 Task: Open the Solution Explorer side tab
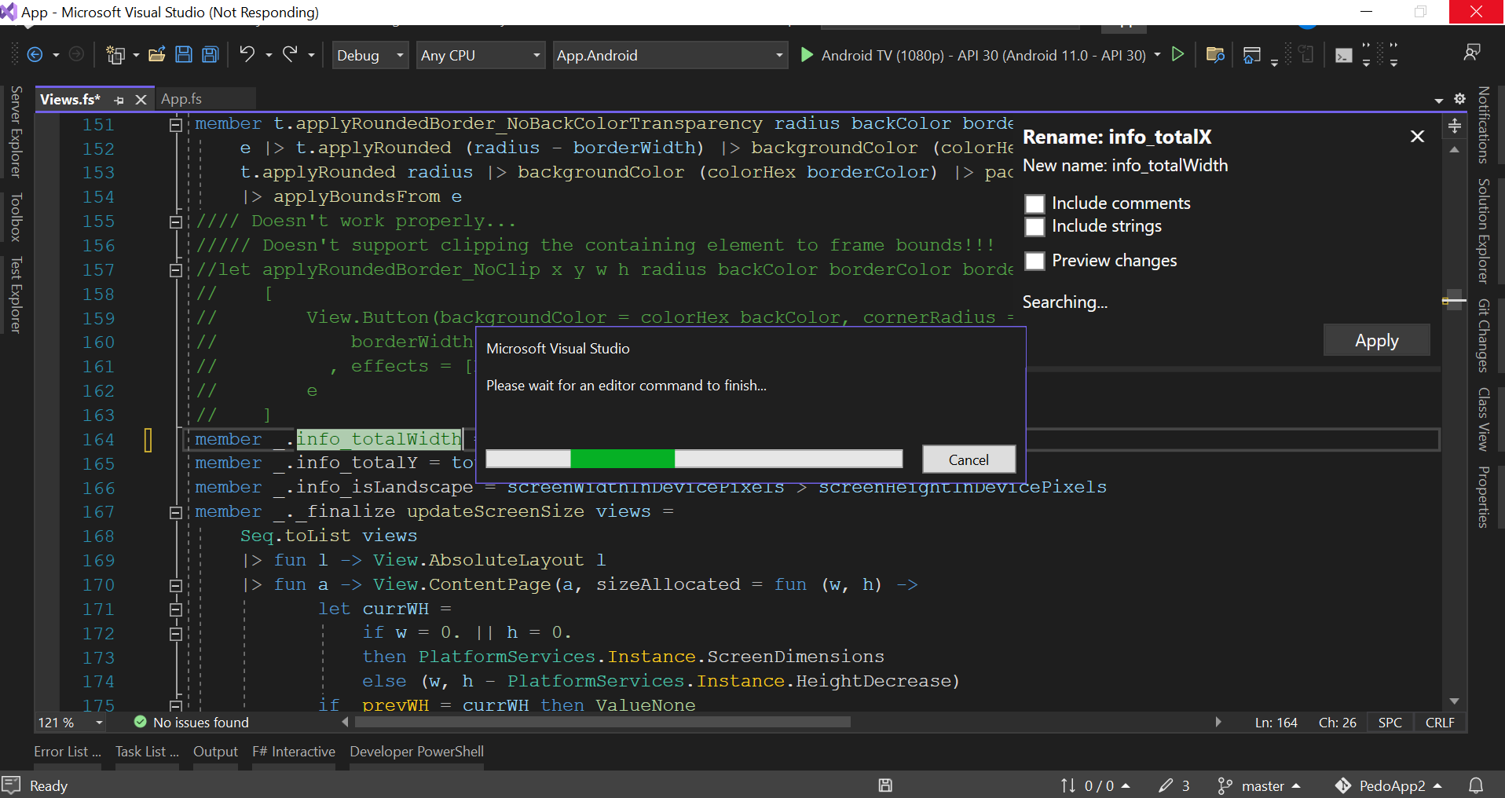pos(1484,230)
